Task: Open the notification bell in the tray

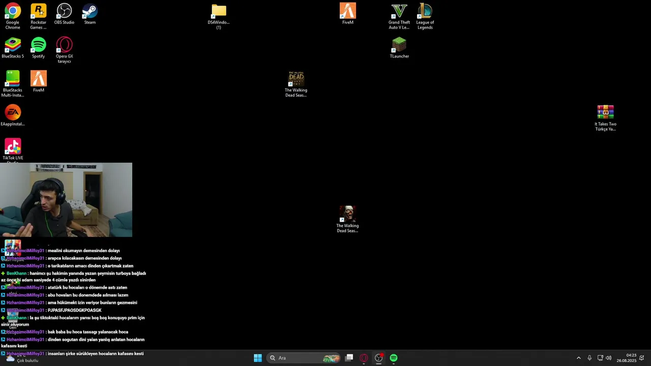Action: [642, 358]
